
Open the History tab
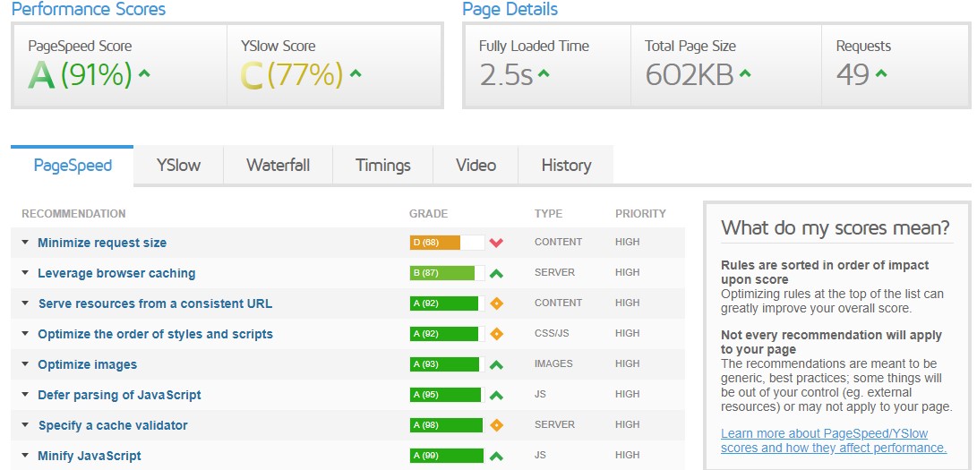coord(566,166)
